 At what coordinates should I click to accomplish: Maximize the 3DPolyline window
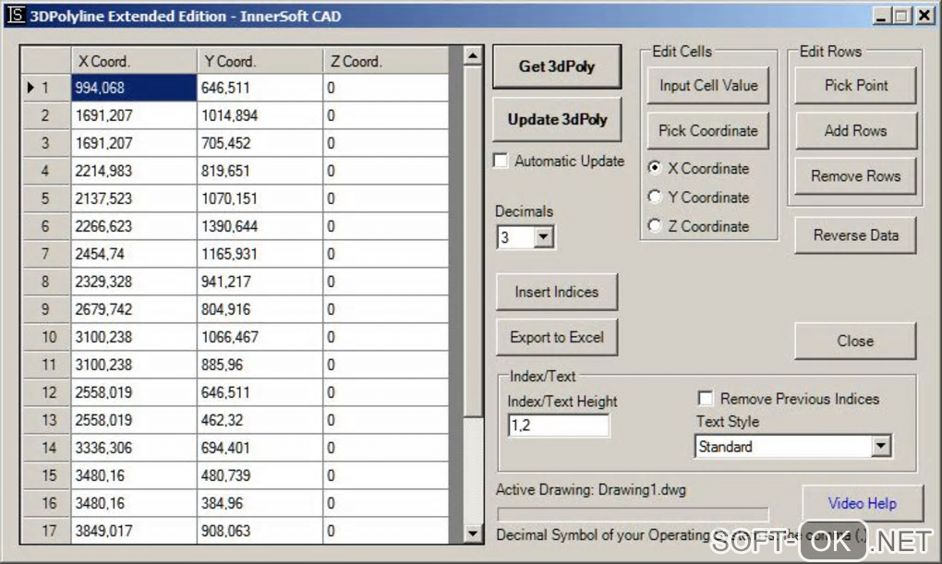click(901, 15)
